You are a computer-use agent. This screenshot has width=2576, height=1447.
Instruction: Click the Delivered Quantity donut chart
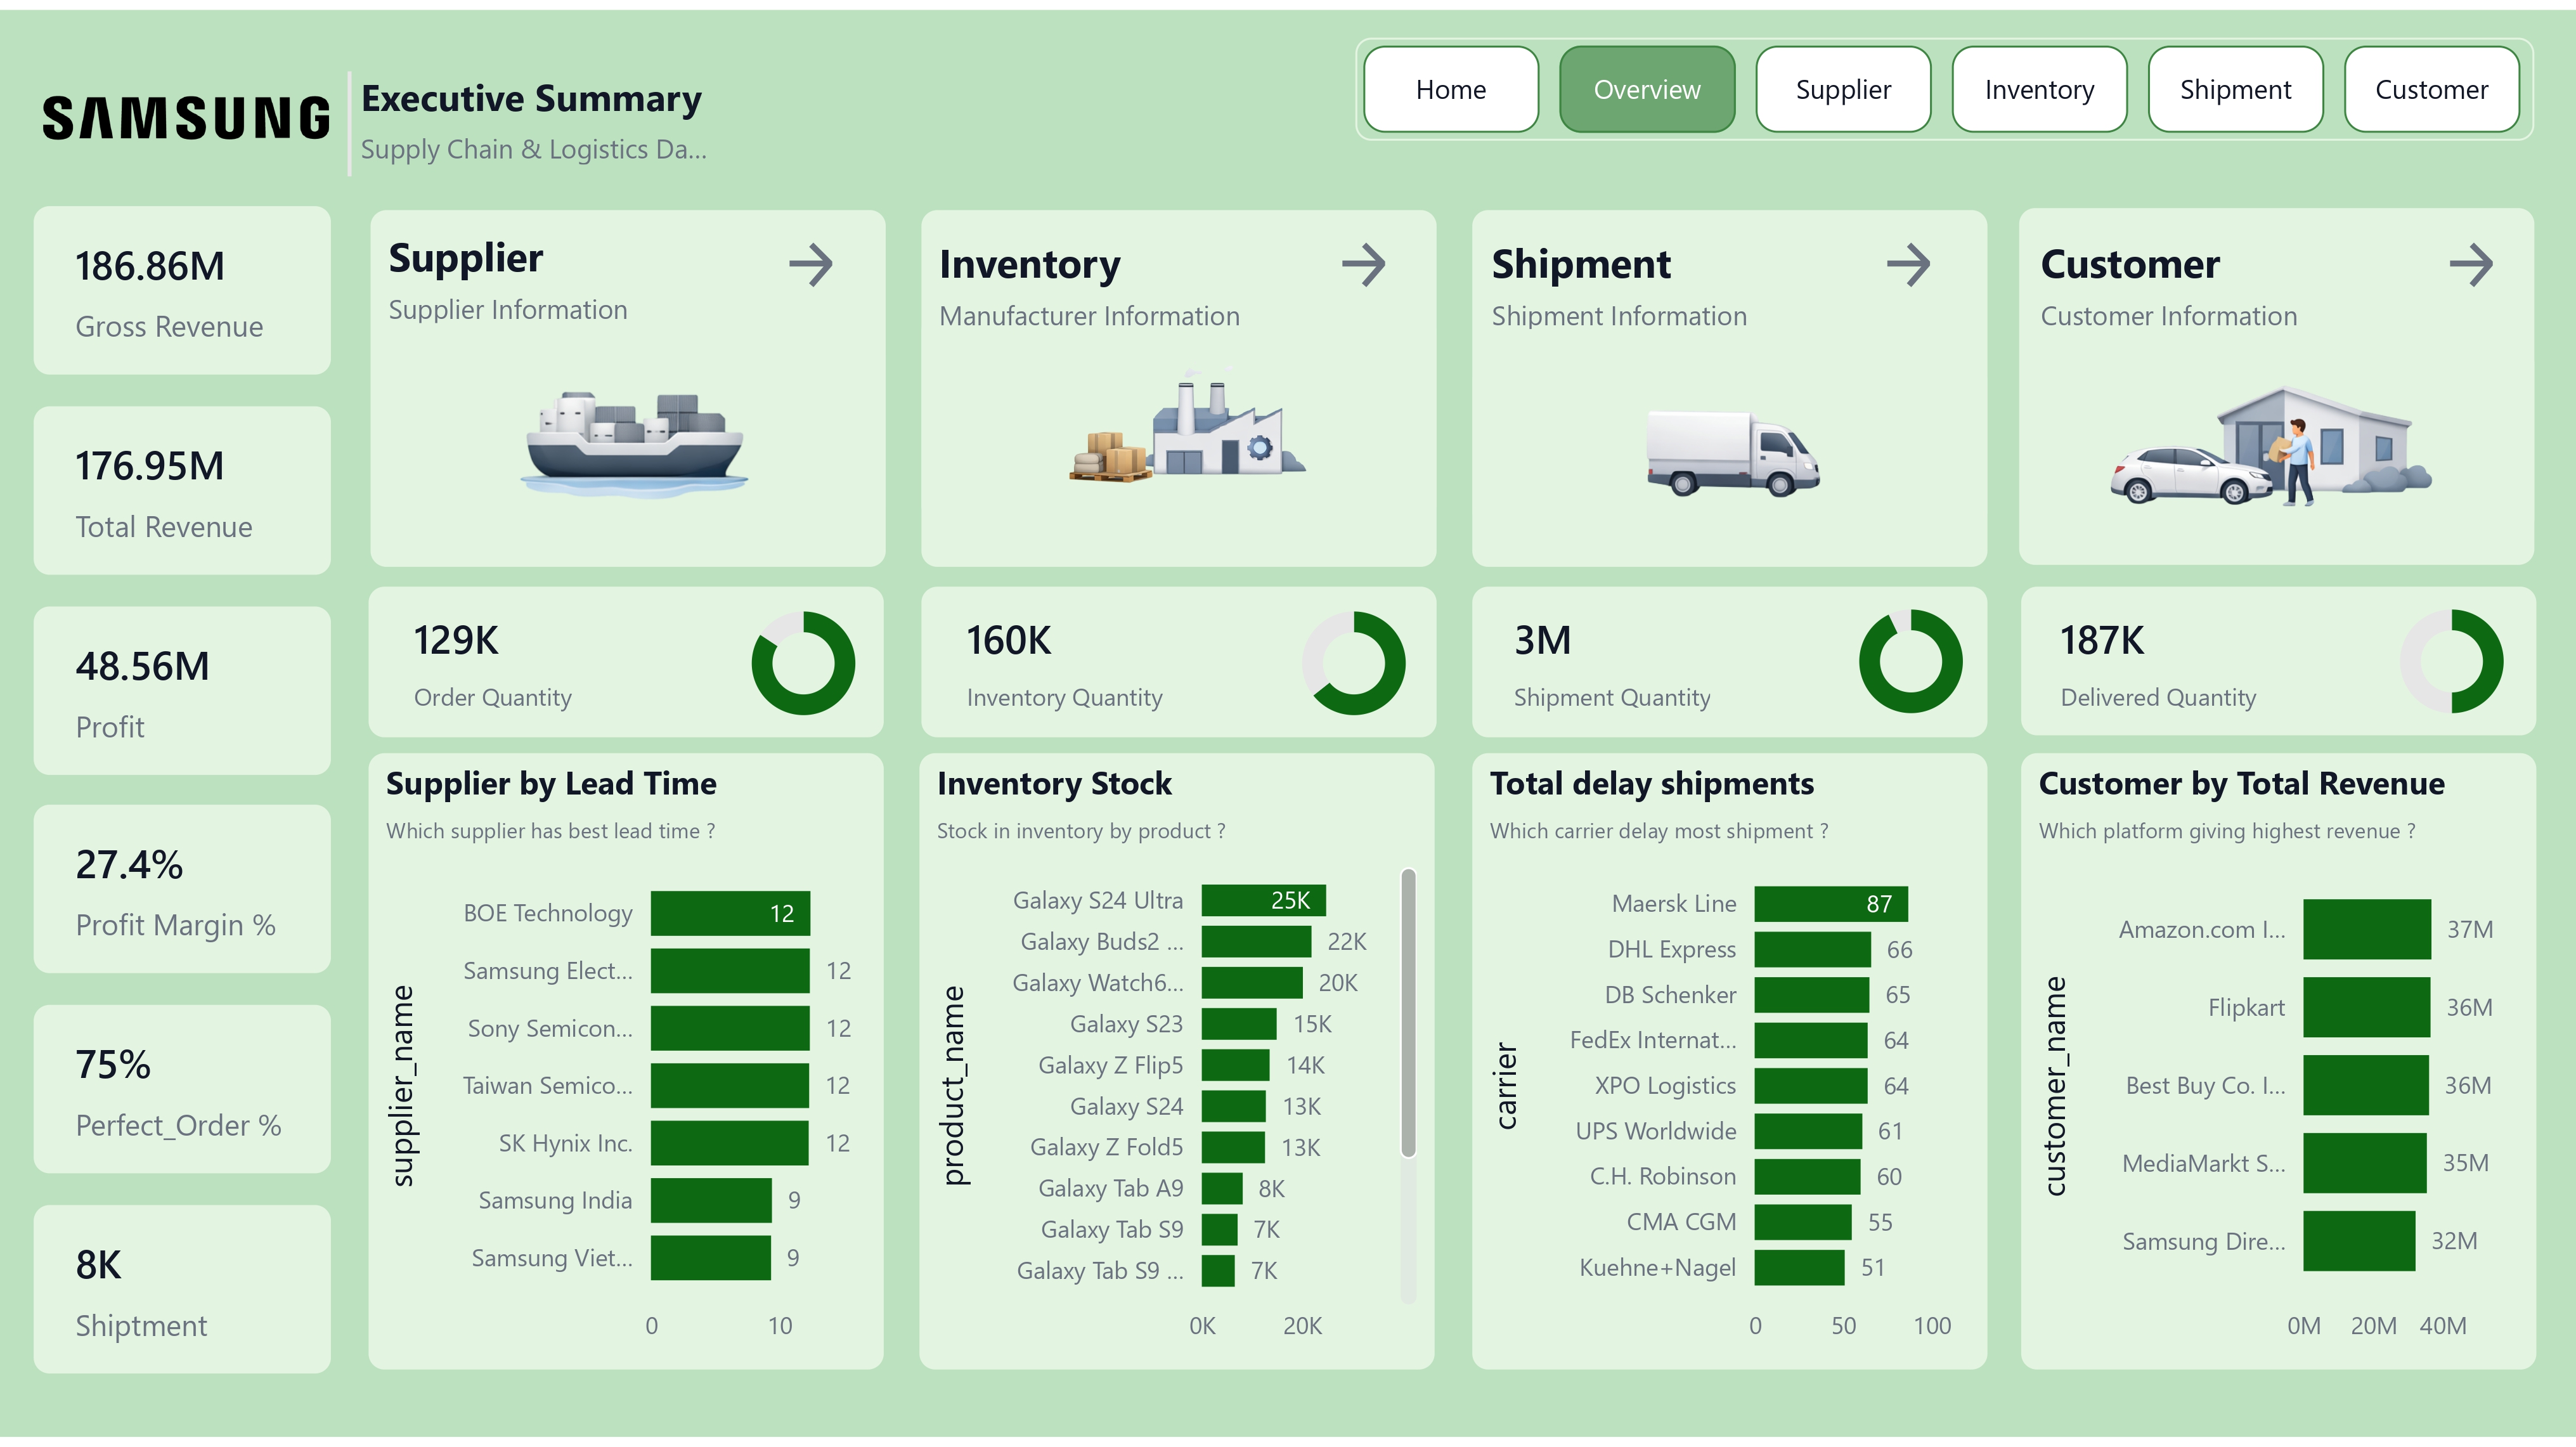[2451, 661]
